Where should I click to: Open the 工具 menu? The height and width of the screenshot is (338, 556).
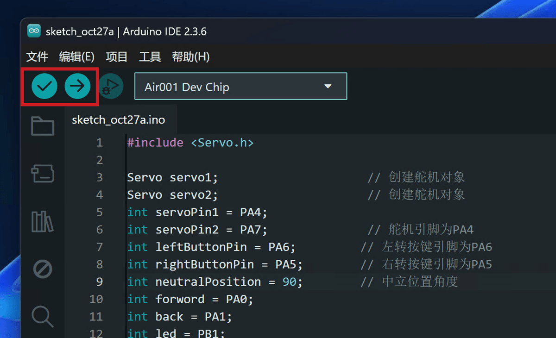[x=150, y=57]
